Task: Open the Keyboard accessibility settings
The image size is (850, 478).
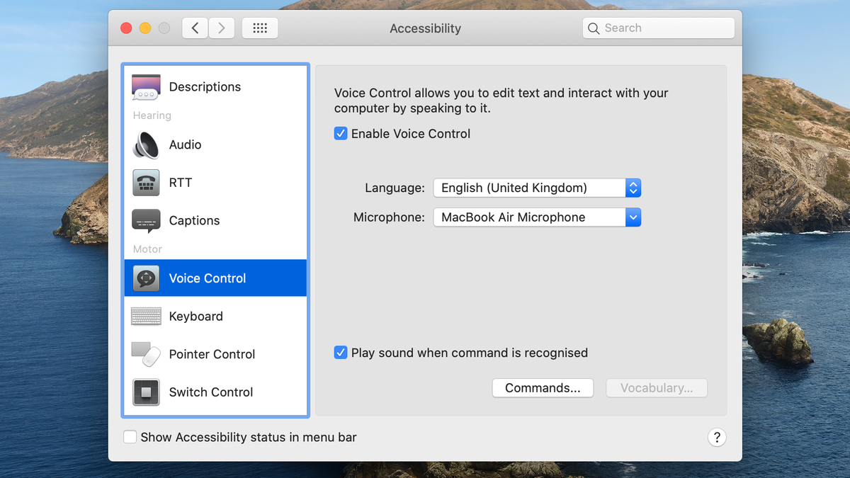Action: [x=197, y=316]
